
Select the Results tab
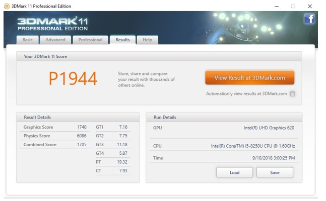click(x=122, y=40)
